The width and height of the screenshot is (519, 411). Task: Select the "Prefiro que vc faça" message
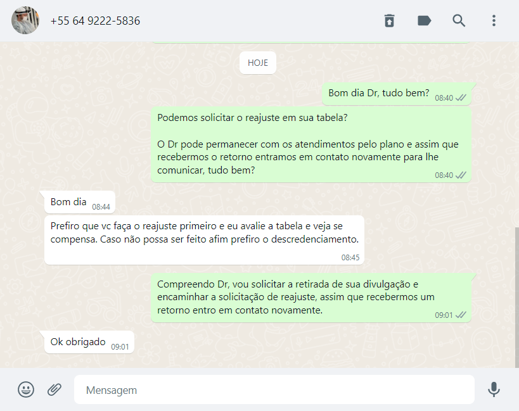pos(204,240)
